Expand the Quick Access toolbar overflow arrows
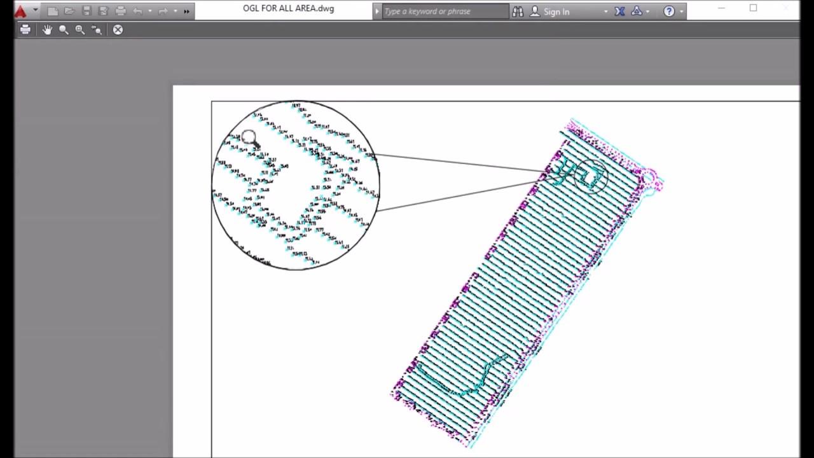The height and width of the screenshot is (458, 814). (186, 11)
